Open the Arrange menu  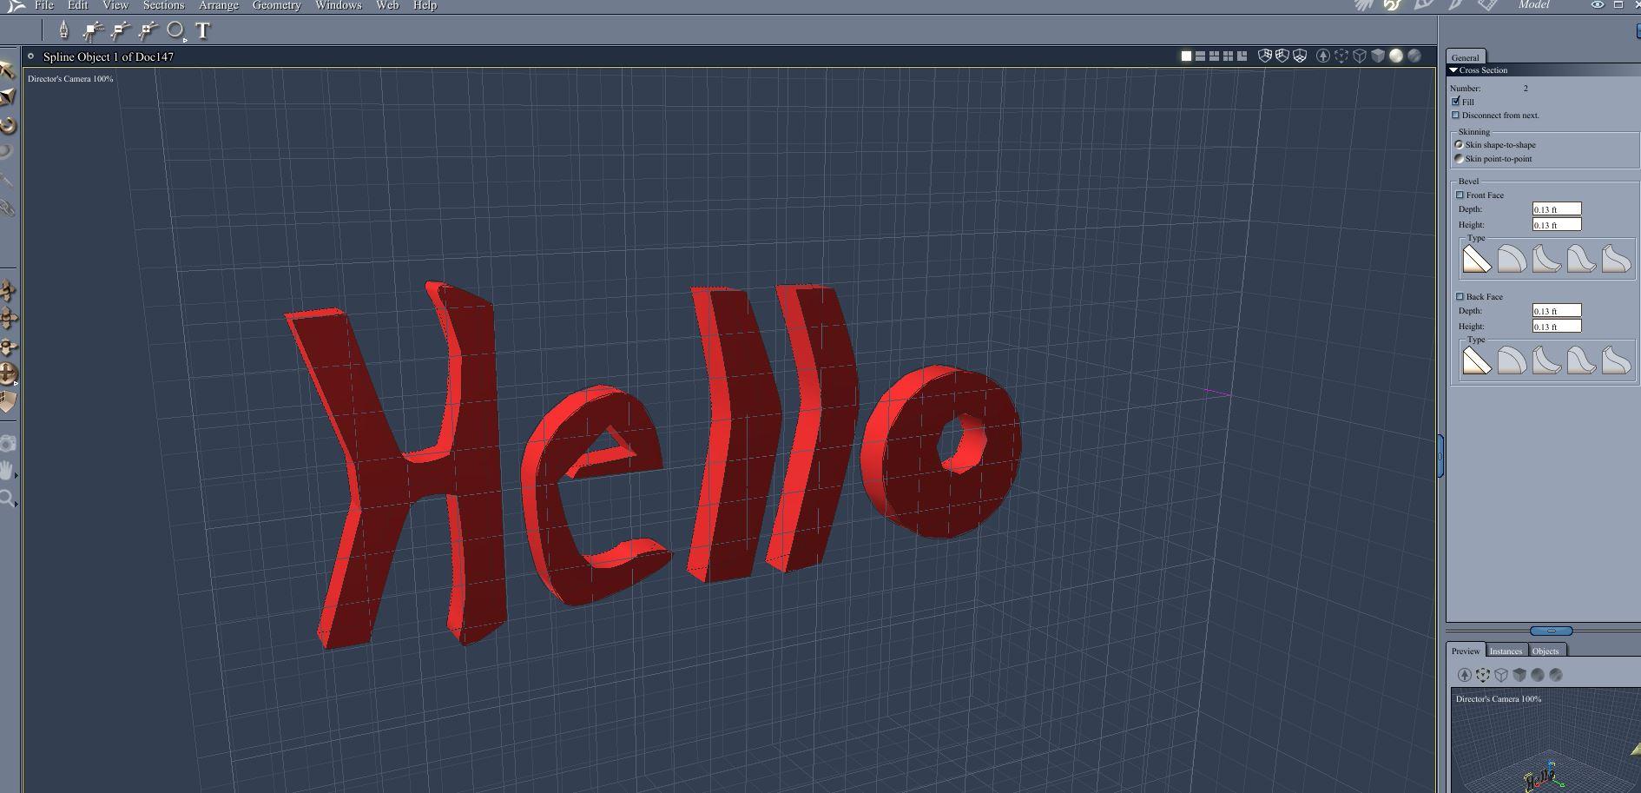point(219,5)
